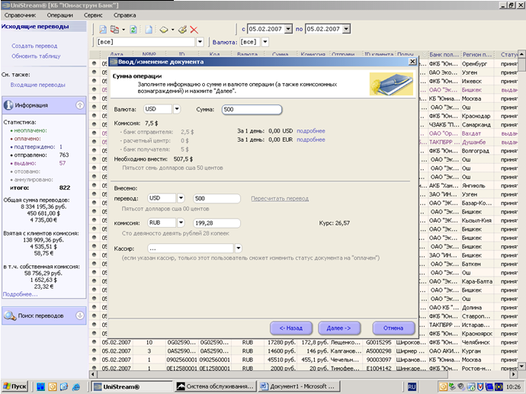Open the start date calendar dropdown

tap(288, 29)
